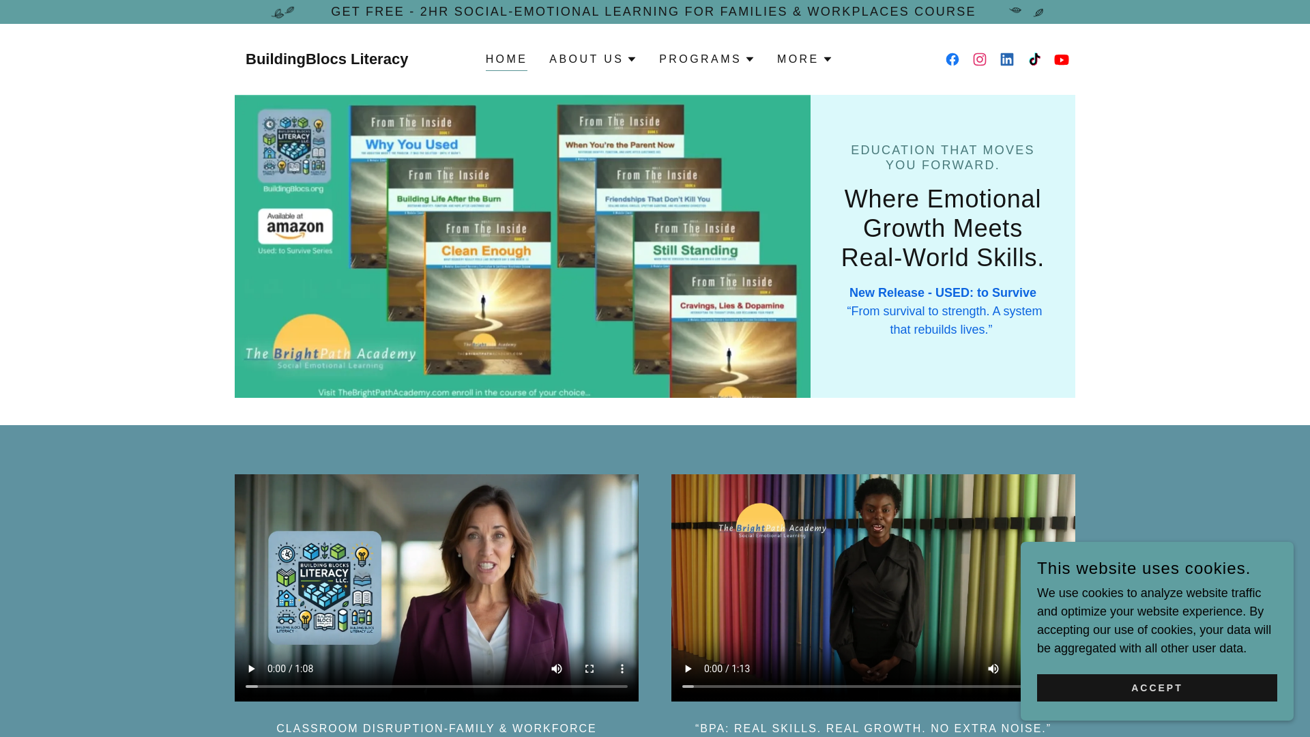
Task: Enter fullscreen on the left video
Action: [589, 669]
